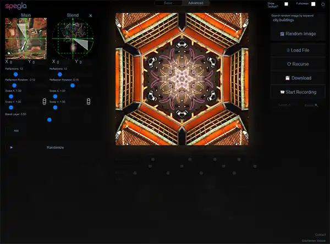Add a new layer with Add button
Image resolution: width=330 pixels, height=244 pixels.
16,131
